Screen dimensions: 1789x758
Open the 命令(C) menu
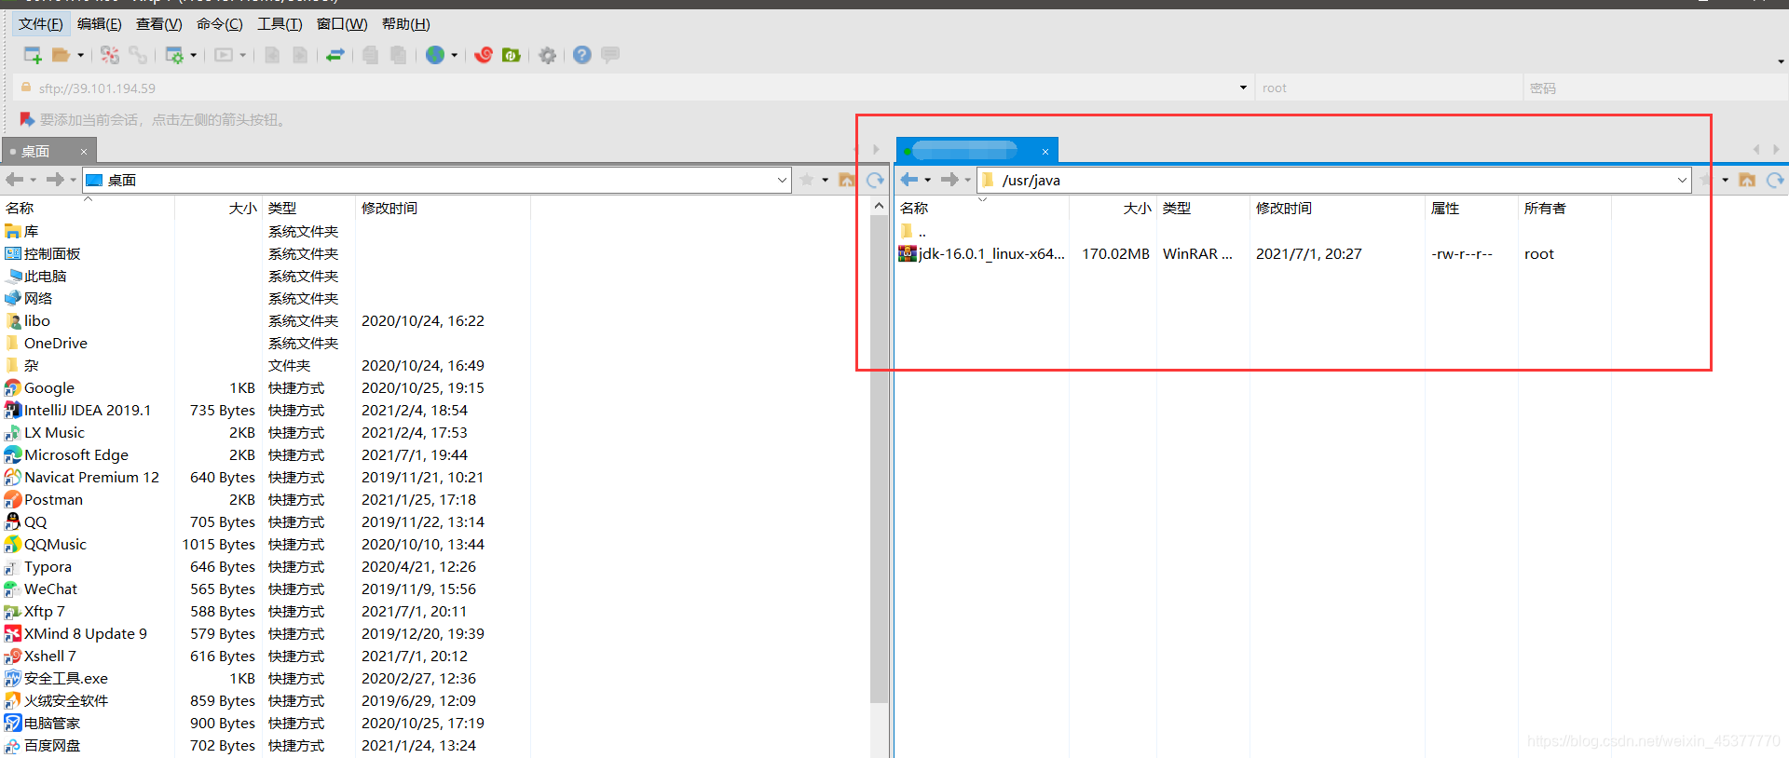coord(220,24)
